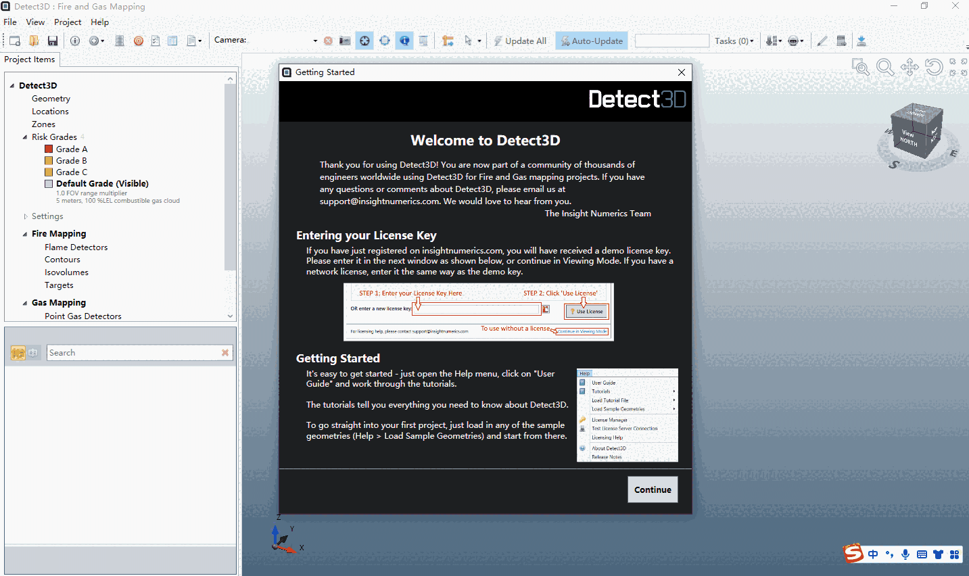969x576 pixels.
Task: Toggle categorized view in properties panel
Action: pos(18,353)
